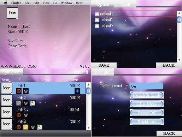The width and height of the screenshot is (182, 137).
Task: Enable the cheat3 checkbox
Action: tap(97, 26)
